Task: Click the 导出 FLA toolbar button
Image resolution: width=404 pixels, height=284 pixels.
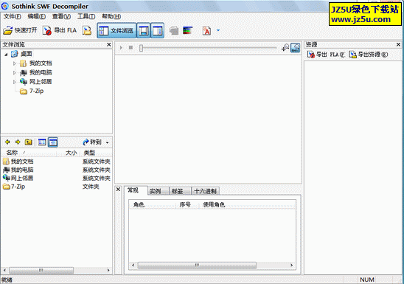Action: [60, 30]
